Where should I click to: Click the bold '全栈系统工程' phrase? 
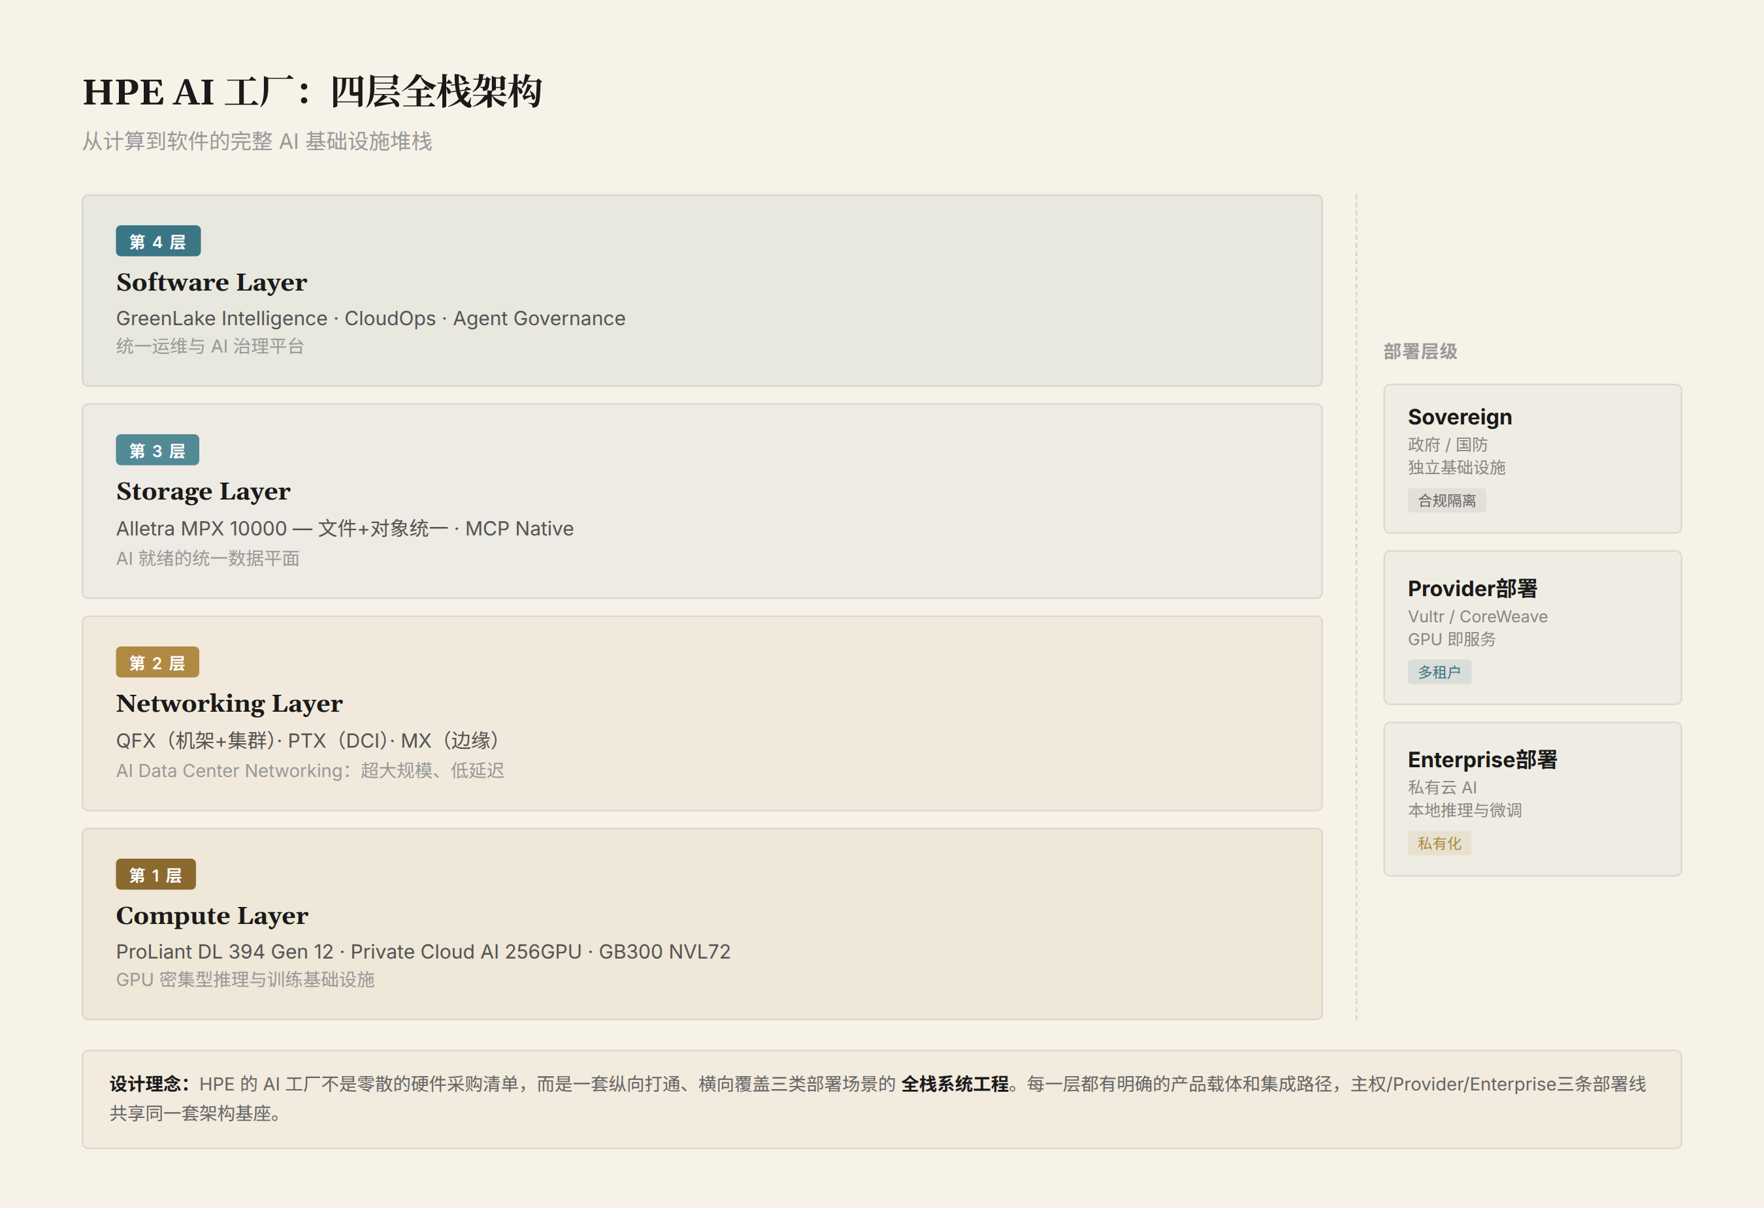pos(955,1085)
